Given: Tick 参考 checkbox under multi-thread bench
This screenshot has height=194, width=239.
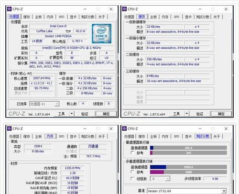Looking at the screenshot, I should tap(132, 172).
